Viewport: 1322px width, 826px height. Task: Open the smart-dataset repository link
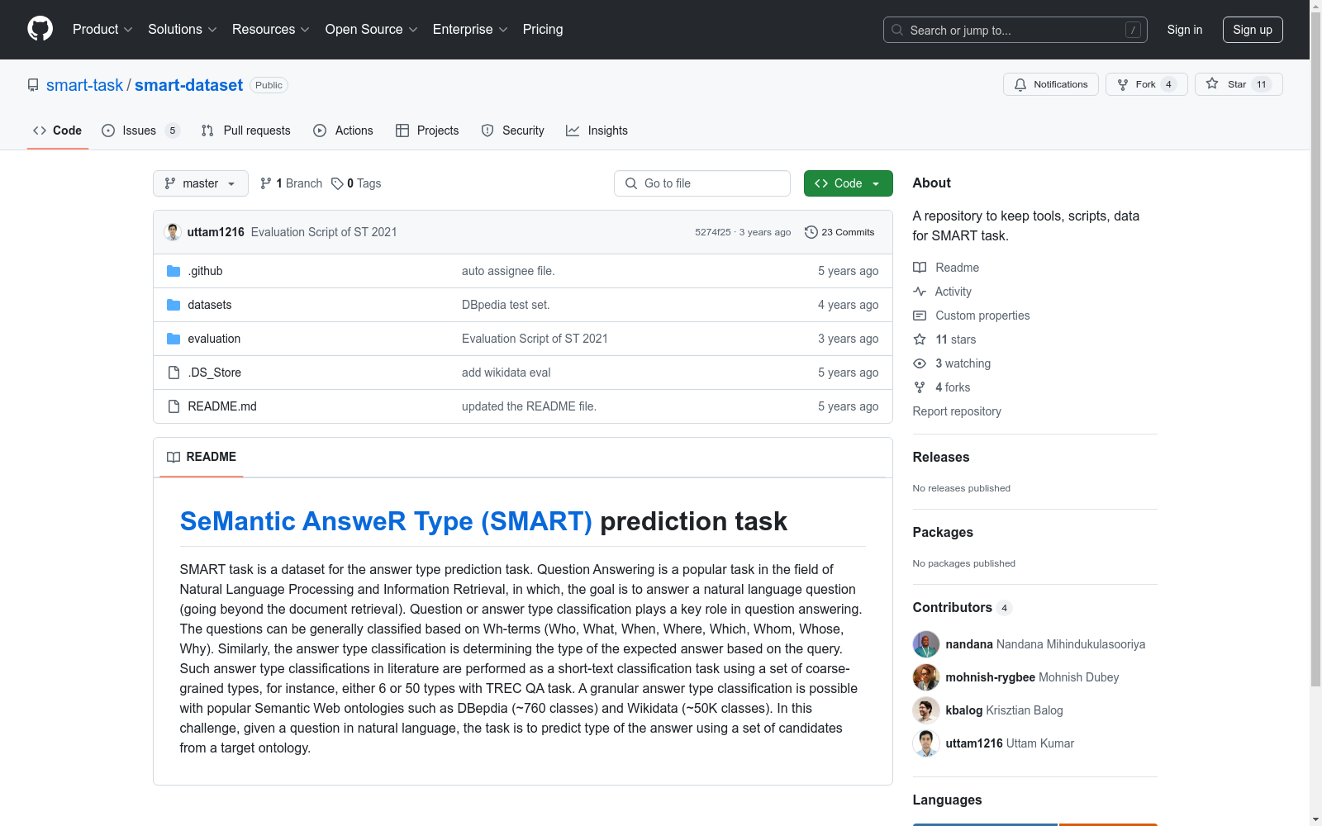188,85
